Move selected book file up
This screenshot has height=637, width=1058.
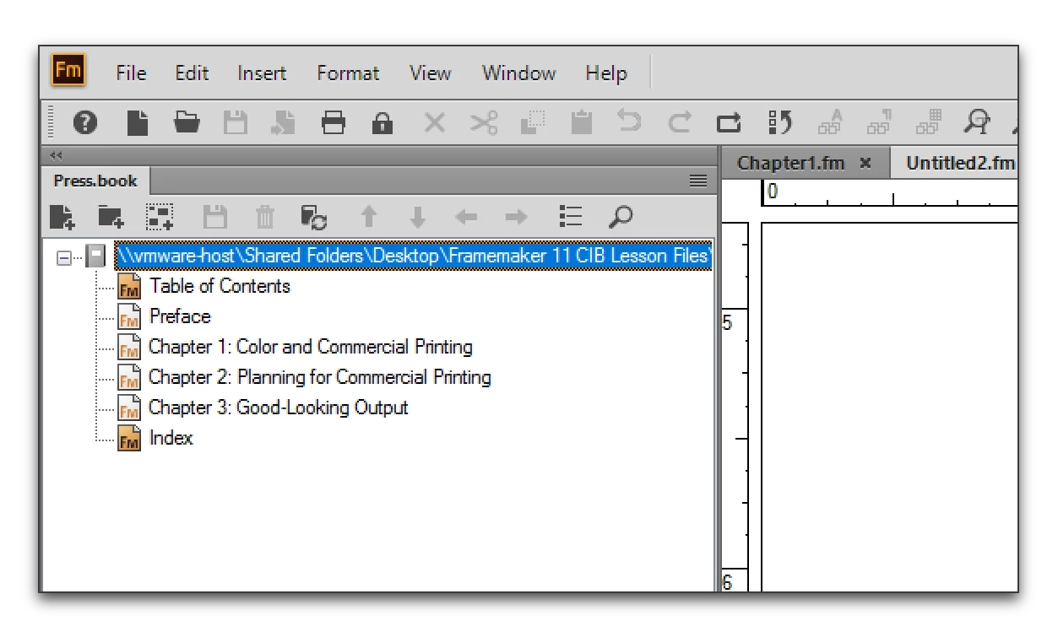click(x=368, y=217)
